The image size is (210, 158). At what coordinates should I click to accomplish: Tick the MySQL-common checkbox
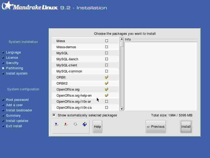click(x=107, y=71)
